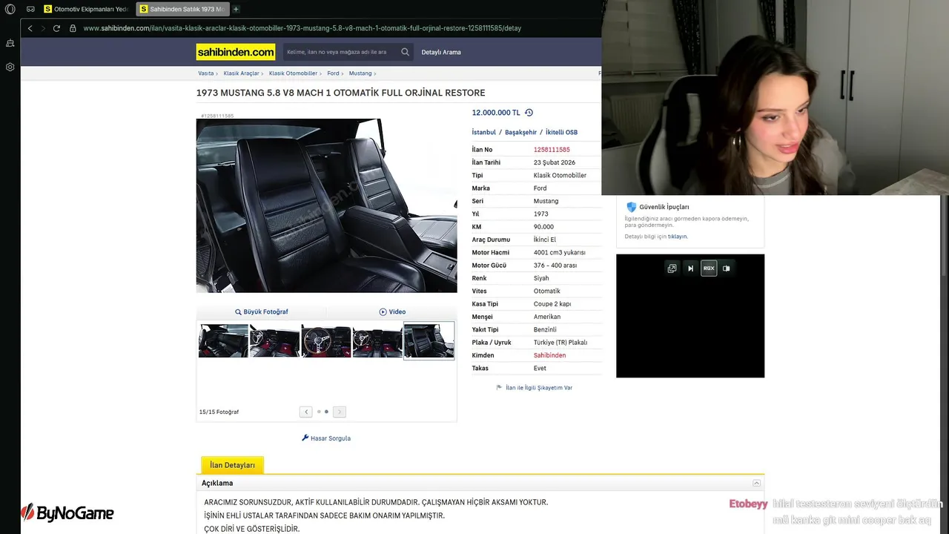
Task: Click the Klasik Otomobiller value in Tipi row
Action: pyautogui.click(x=560, y=176)
